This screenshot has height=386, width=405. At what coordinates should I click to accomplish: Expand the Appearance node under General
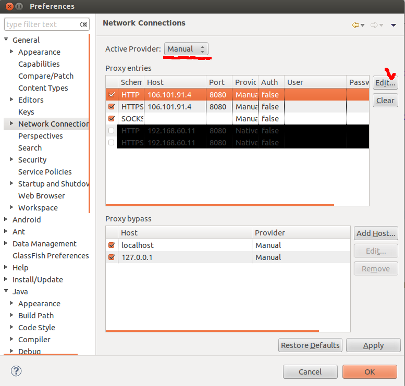pos(11,52)
